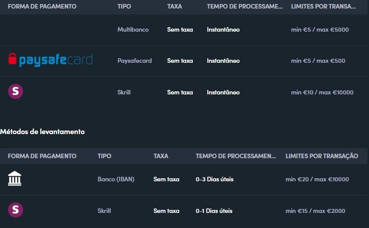
Task: Select the Paysafecard type label
Action: [x=135, y=61]
